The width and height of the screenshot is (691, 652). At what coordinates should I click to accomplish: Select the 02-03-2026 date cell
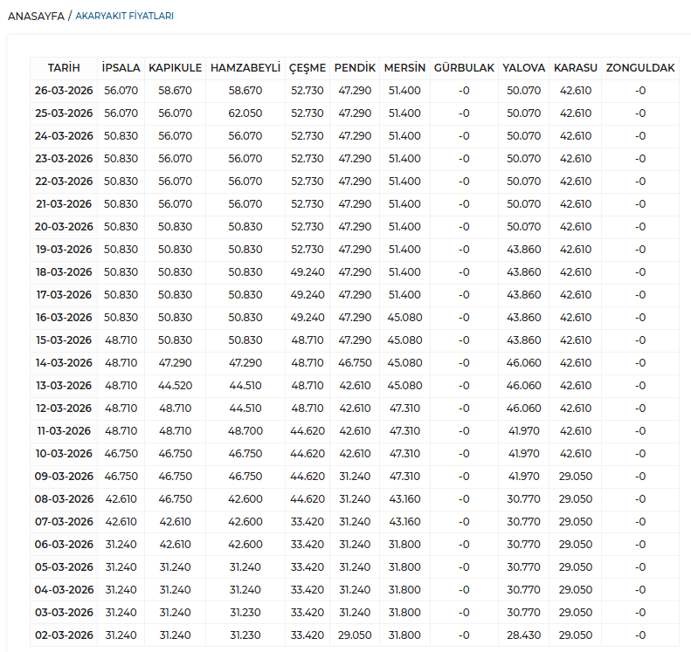click(64, 635)
